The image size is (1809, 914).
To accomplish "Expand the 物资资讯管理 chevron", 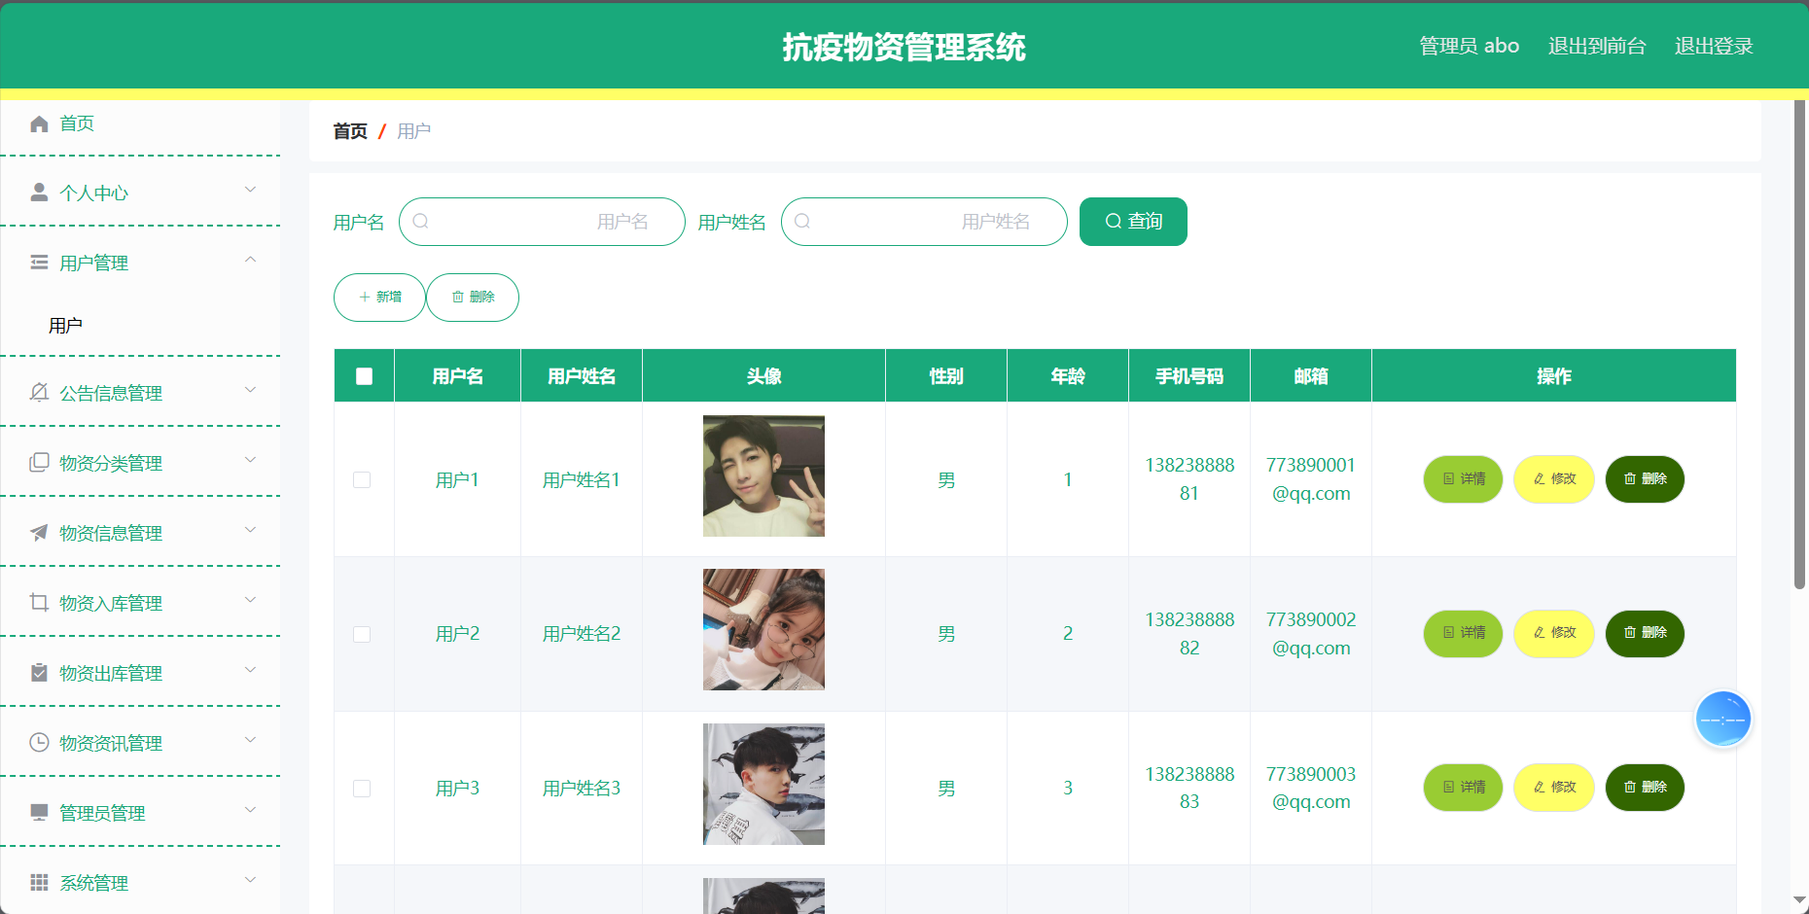I will [x=250, y=740].
